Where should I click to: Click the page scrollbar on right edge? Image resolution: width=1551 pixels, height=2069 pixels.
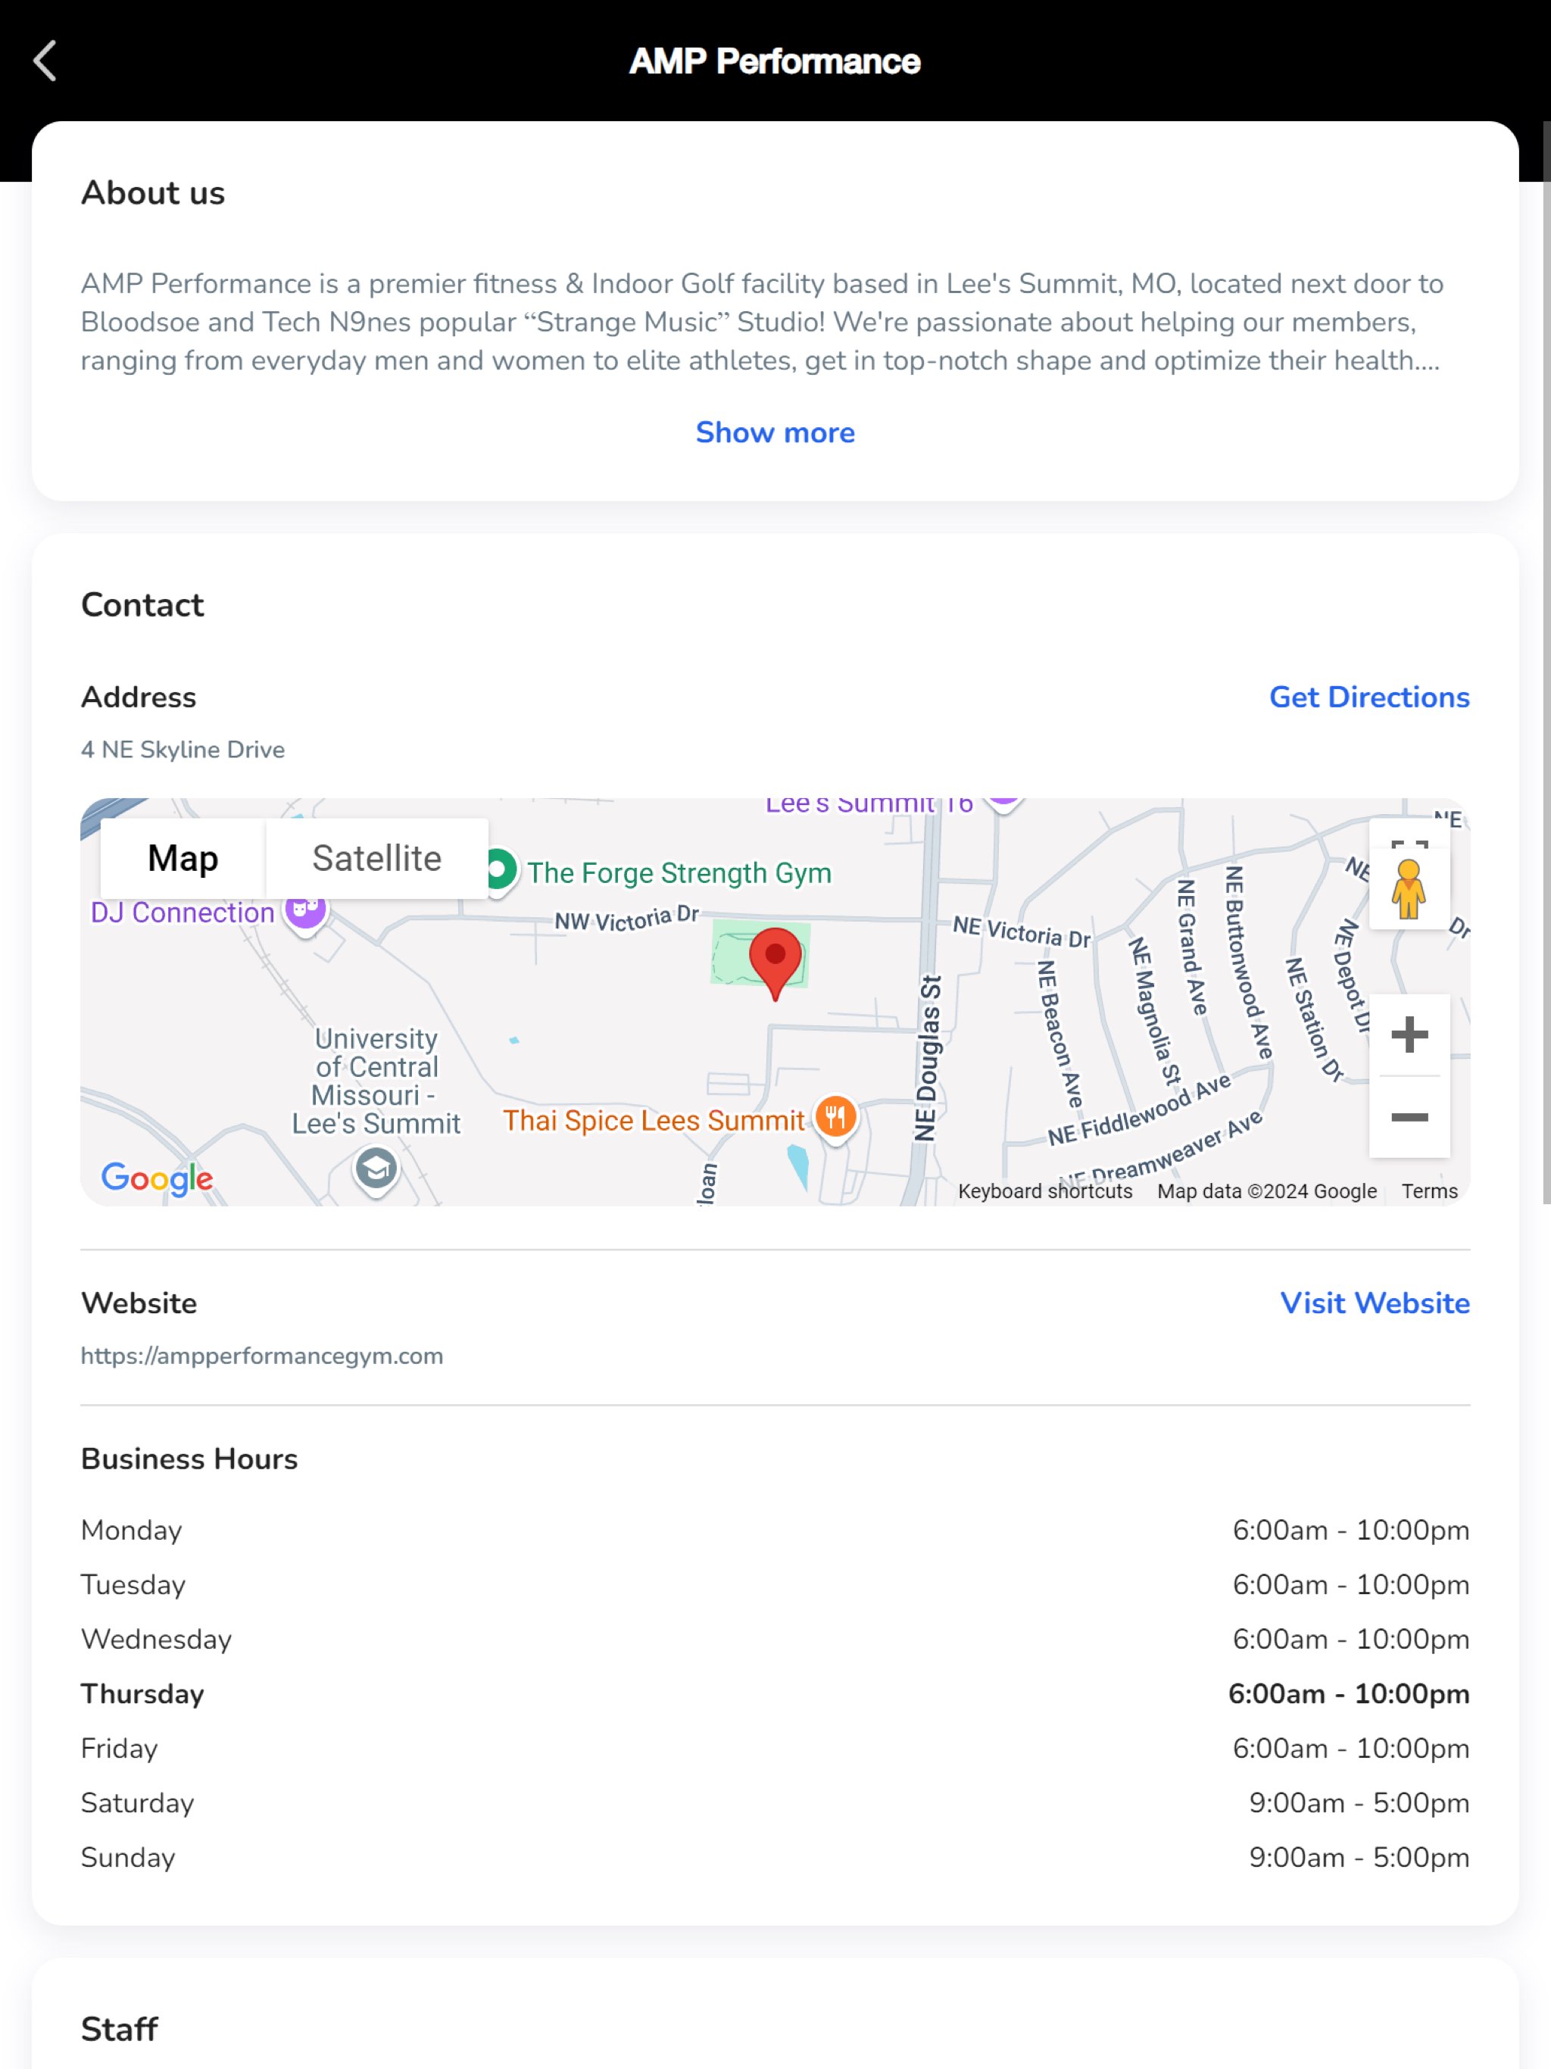pos(1544,655)
